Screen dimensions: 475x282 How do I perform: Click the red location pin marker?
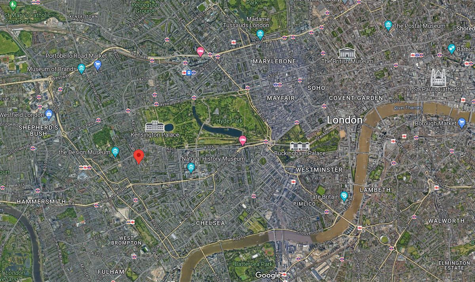(x=138, y=157)
